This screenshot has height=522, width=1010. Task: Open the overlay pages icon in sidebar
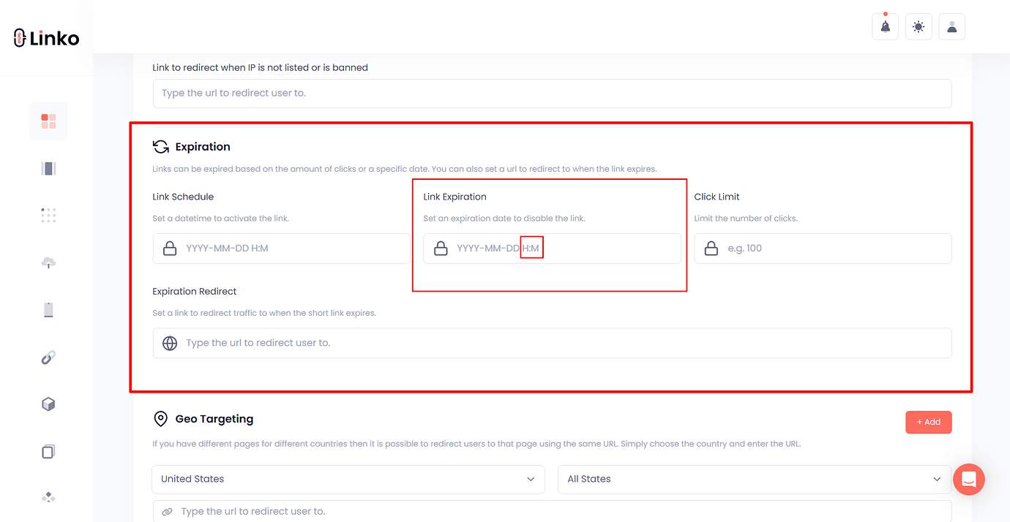click(x=48, y=451)
